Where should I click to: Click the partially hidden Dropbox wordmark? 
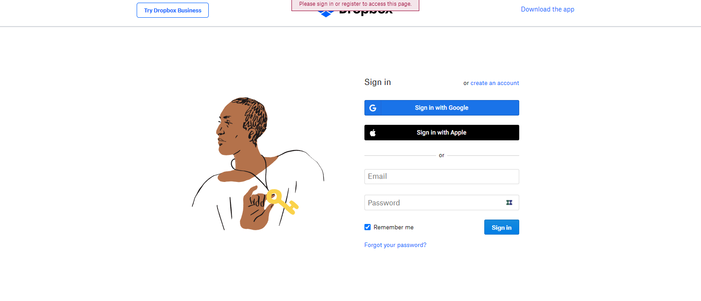coord(366,13)
